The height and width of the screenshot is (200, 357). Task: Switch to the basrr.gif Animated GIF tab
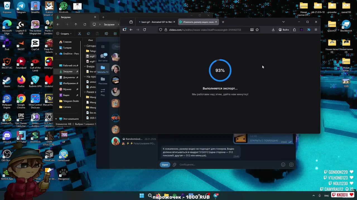pos(157,22)
